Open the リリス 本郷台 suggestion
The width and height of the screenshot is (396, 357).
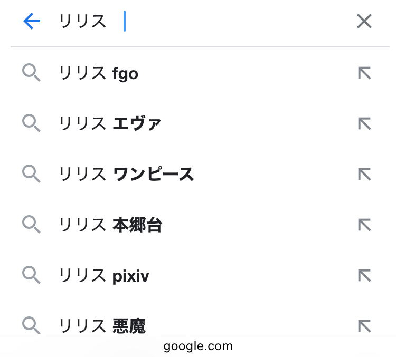pos(110,225)
